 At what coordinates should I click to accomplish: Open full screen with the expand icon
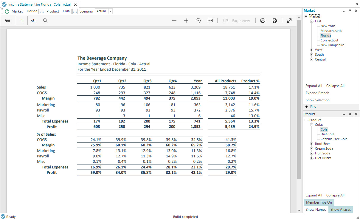289,21
